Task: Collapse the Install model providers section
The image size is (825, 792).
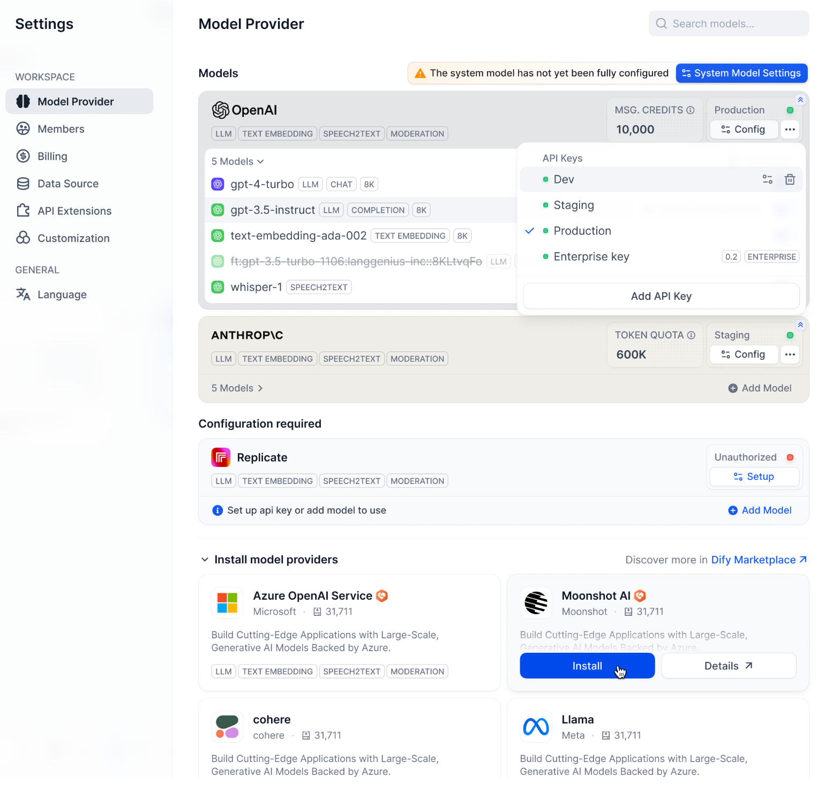Action: pos(205,560)
